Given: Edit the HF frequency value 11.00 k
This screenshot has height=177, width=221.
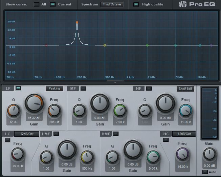Looking at the screenshot, I should click(185, 122).
